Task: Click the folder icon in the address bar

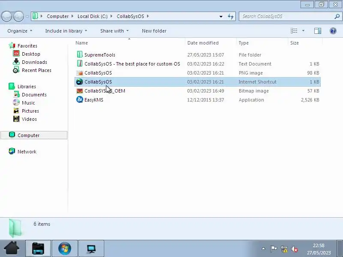Action: (35, 16)
